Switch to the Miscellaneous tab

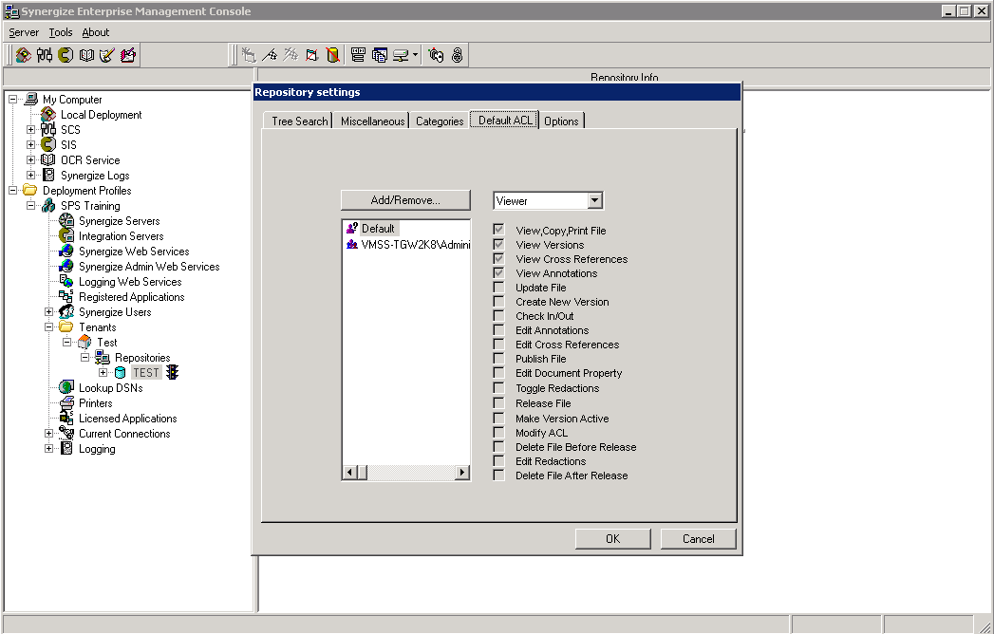pos(372,121)
